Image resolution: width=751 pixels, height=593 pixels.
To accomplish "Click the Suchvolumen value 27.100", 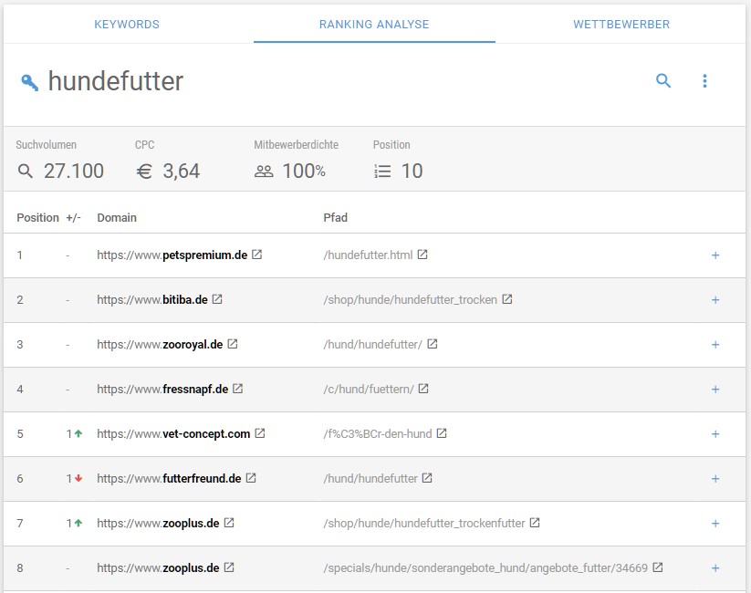I will point(74,171).
